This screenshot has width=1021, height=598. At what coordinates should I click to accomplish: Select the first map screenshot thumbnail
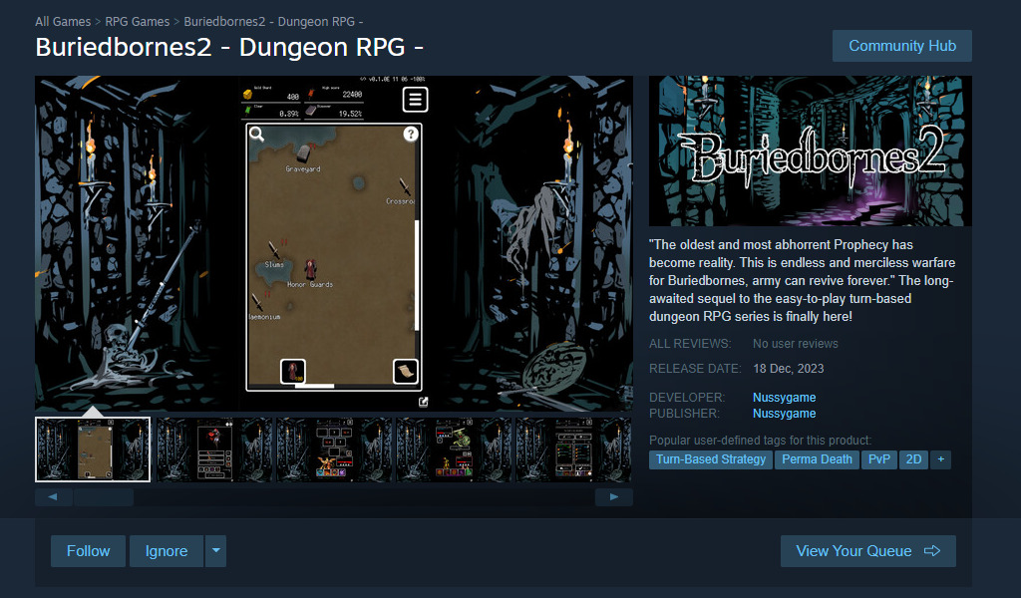[x=93, y=449]
